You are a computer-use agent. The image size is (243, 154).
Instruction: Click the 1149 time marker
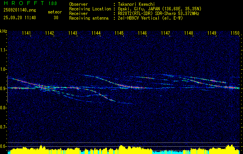tap(212, 33)
